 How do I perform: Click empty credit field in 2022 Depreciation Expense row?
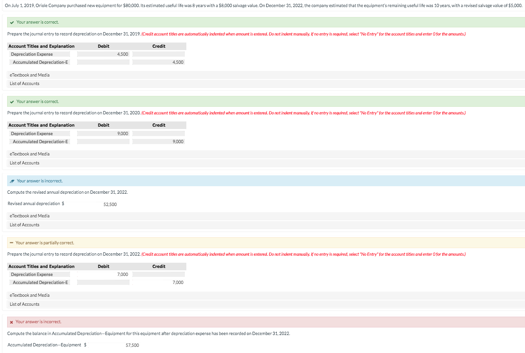(x=159, y=275)
